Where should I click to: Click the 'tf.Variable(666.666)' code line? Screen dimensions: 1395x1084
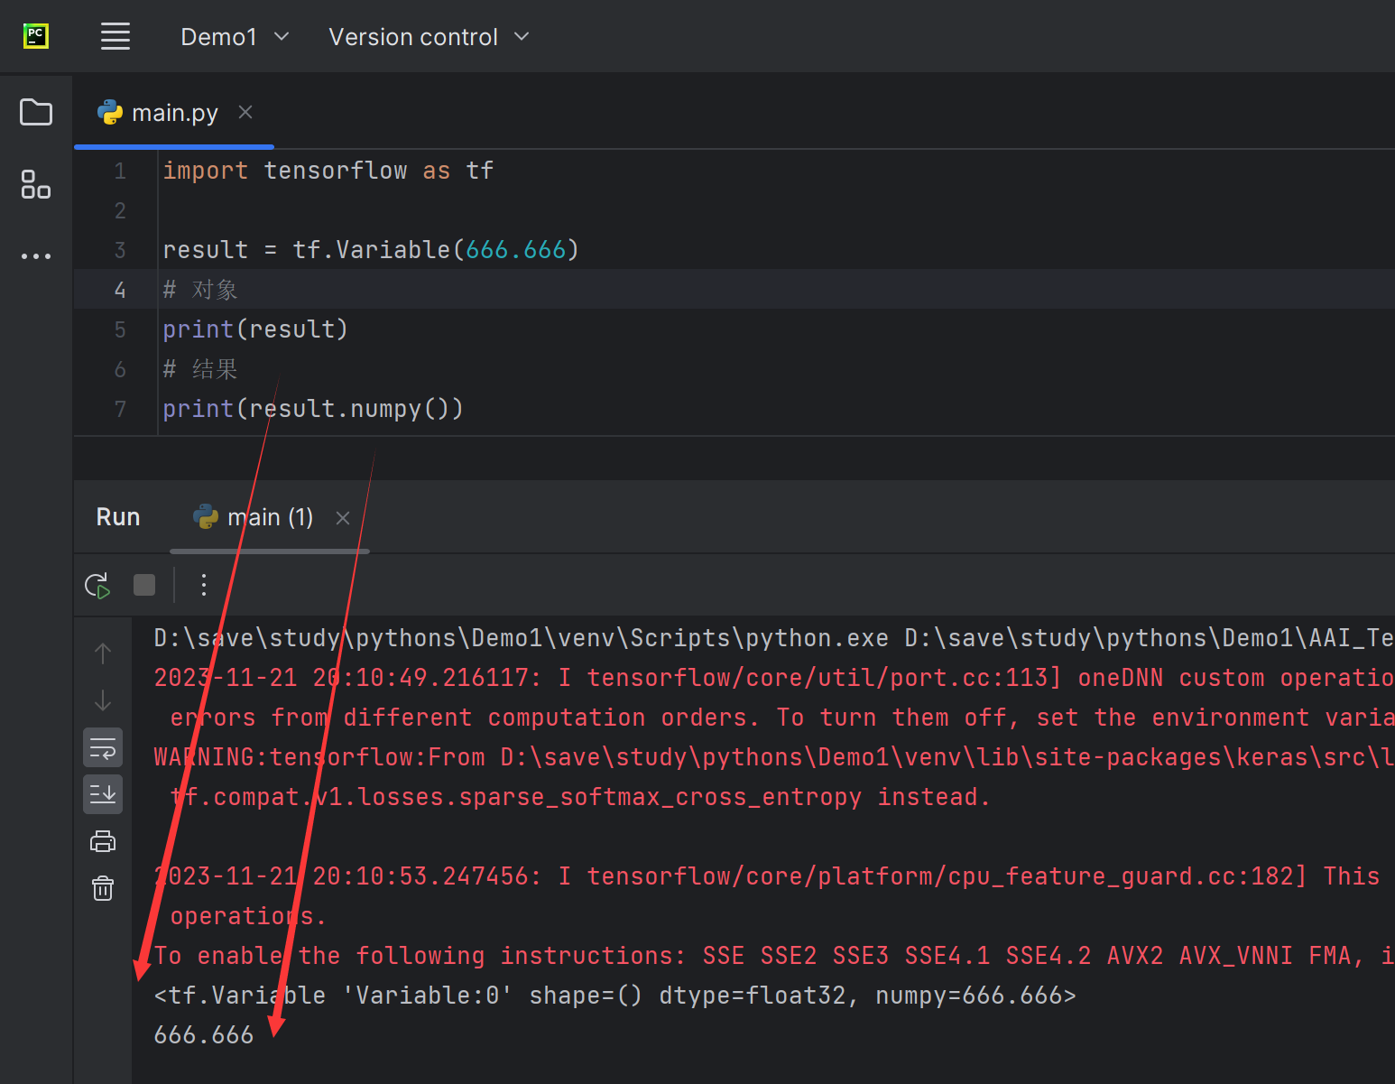point(371,250)
